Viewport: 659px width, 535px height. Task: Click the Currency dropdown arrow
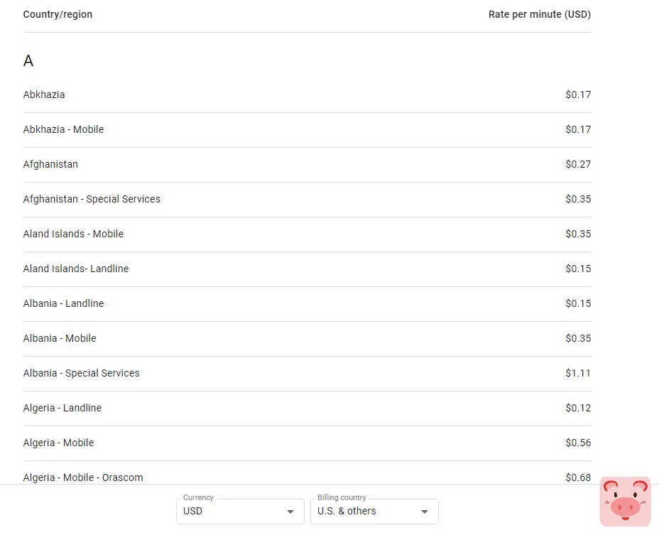(290, 512)
